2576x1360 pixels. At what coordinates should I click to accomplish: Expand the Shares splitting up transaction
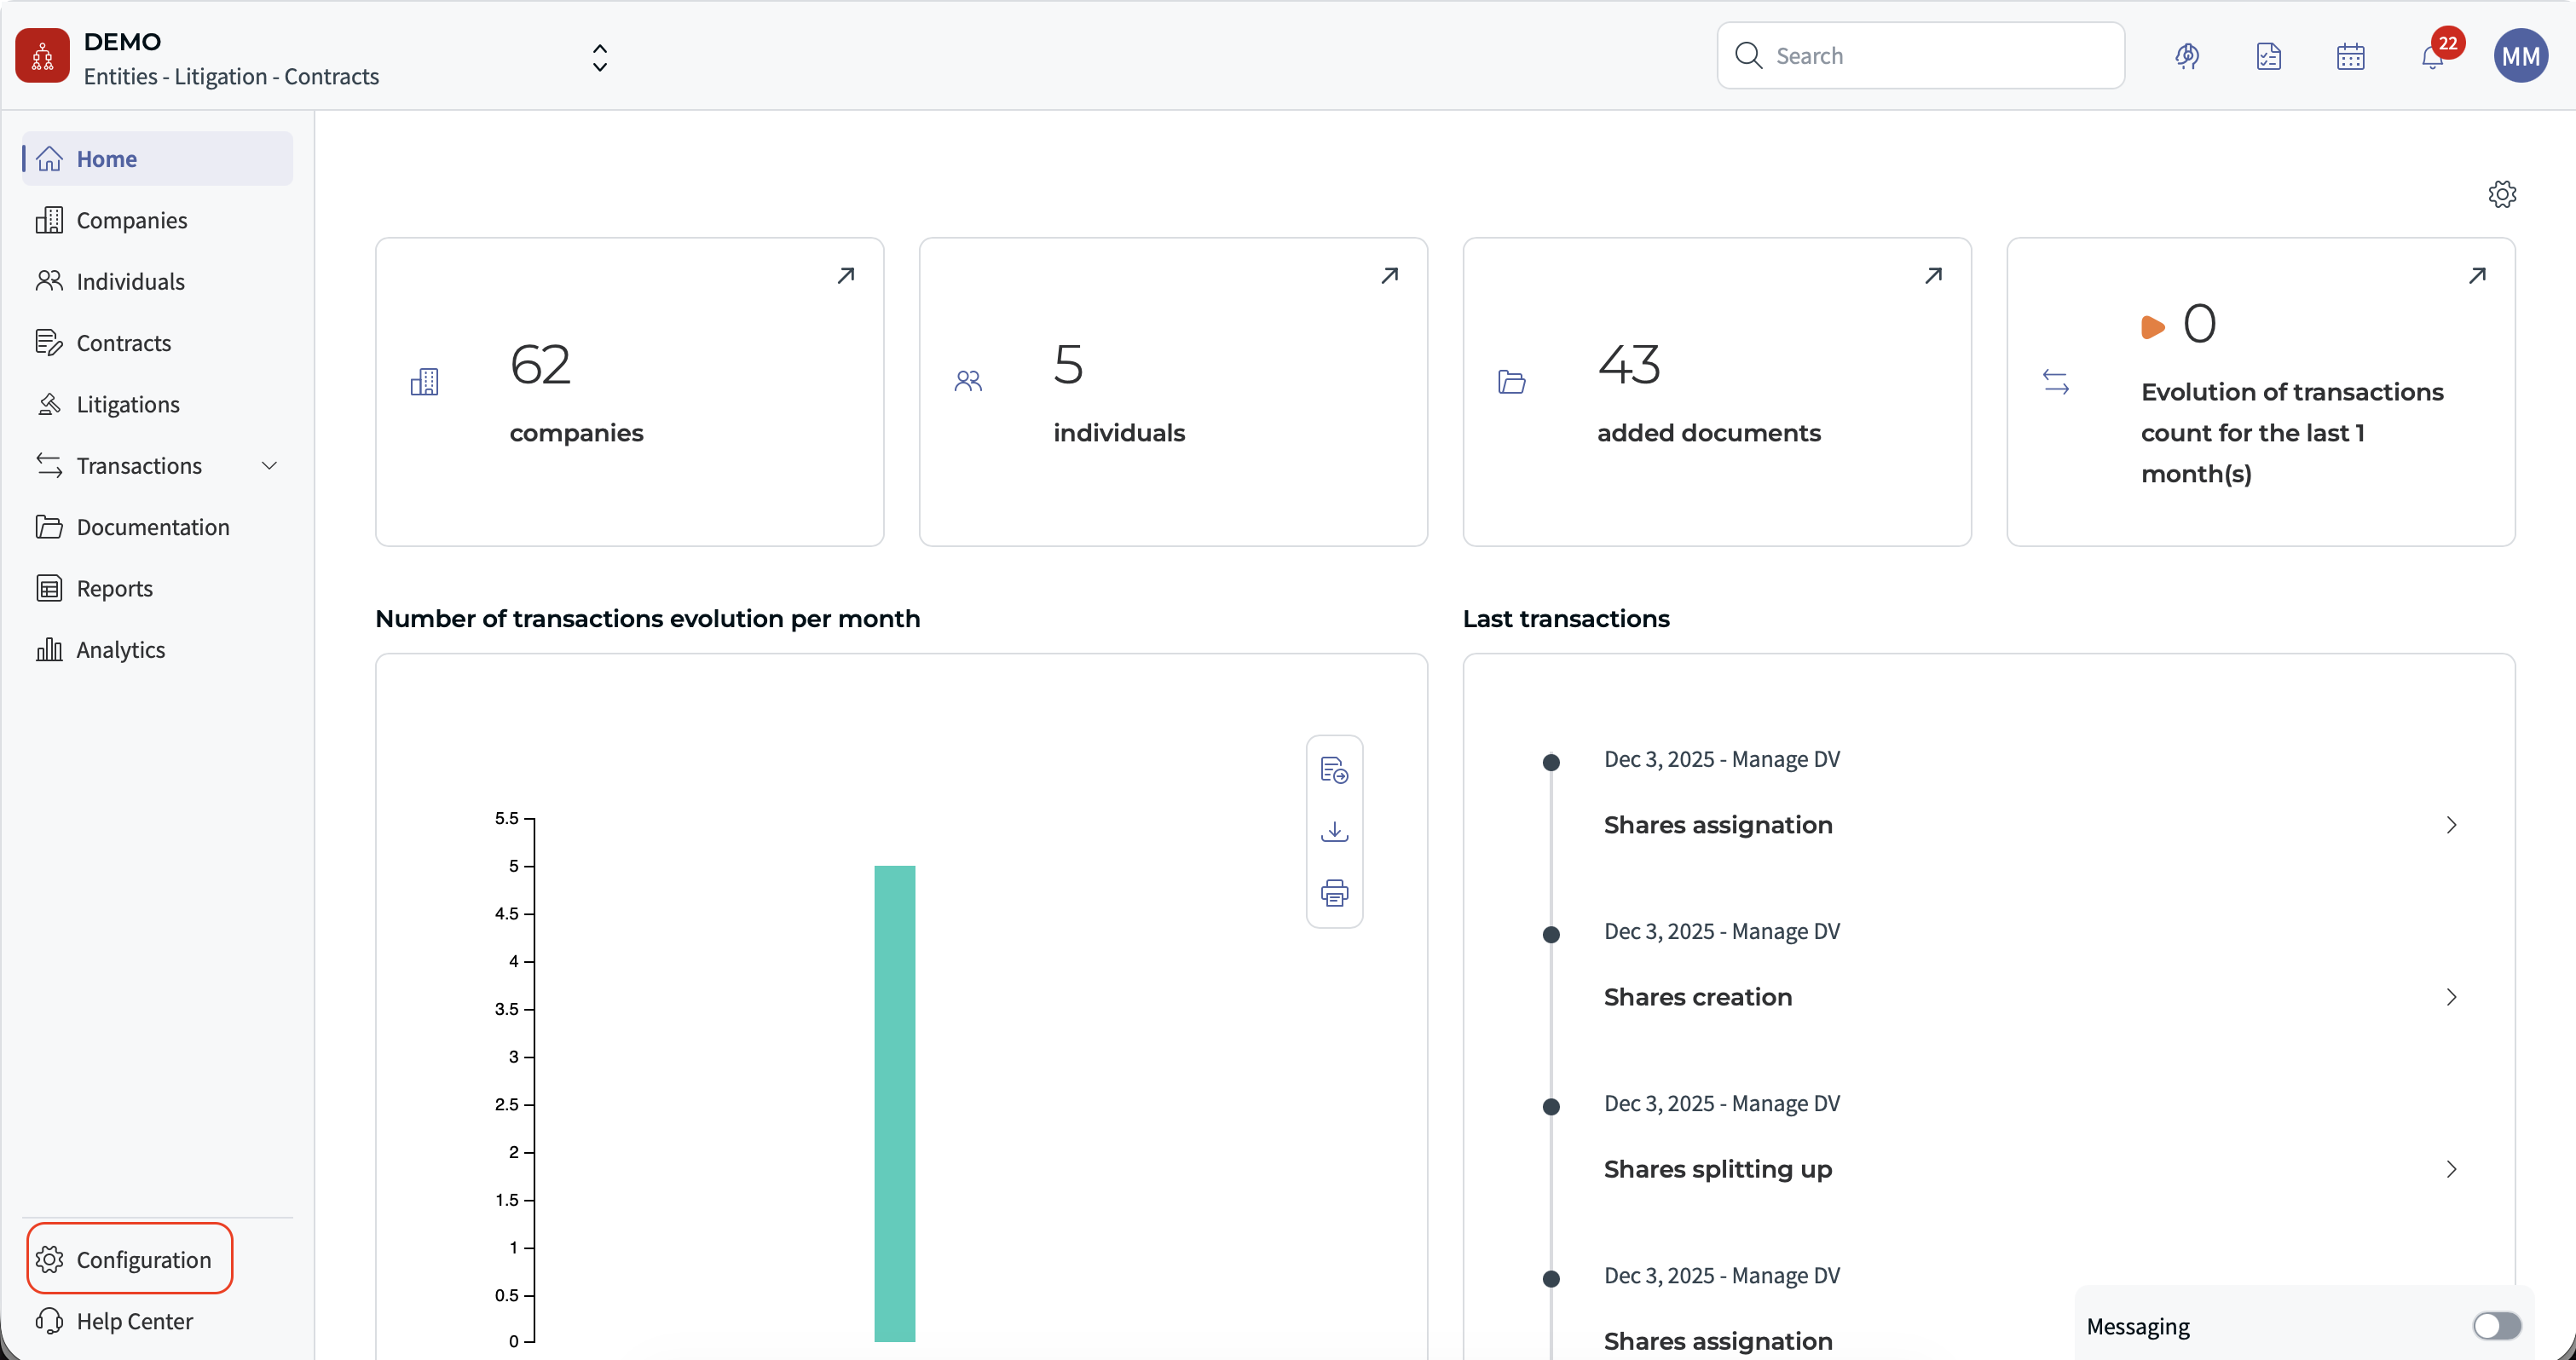pyautogui.click(x=2451, y=1169)
